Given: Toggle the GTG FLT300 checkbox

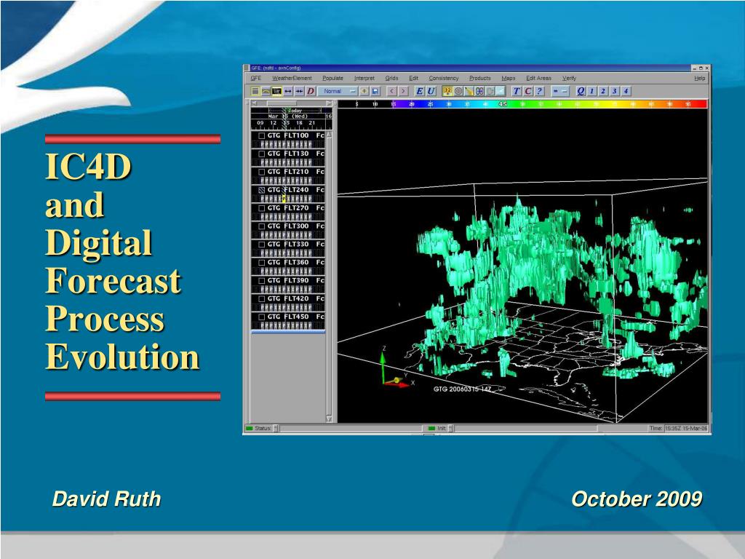Looking at the screenshot, I should [x=261, y=226].
